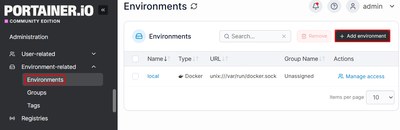The image size is (400, 130).
Task: Open Groups in the sidebar
Action: 37,93
